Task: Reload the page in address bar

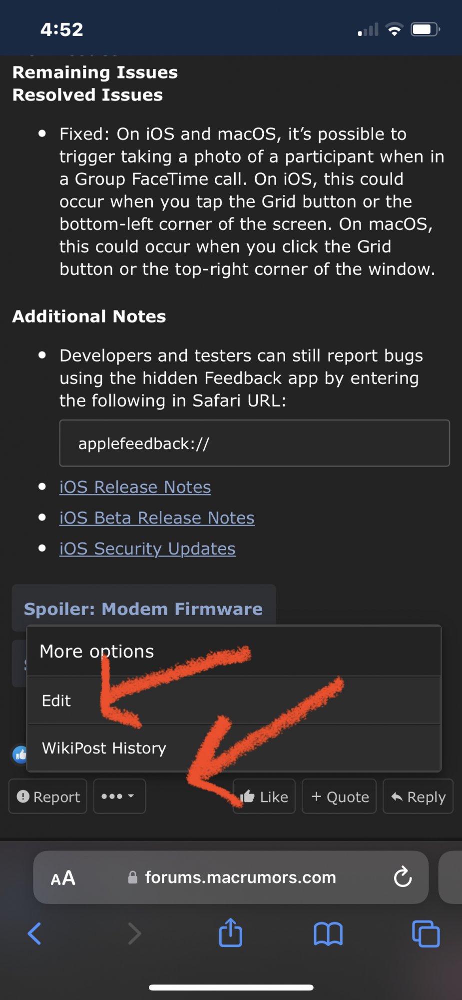Action: 403,877
